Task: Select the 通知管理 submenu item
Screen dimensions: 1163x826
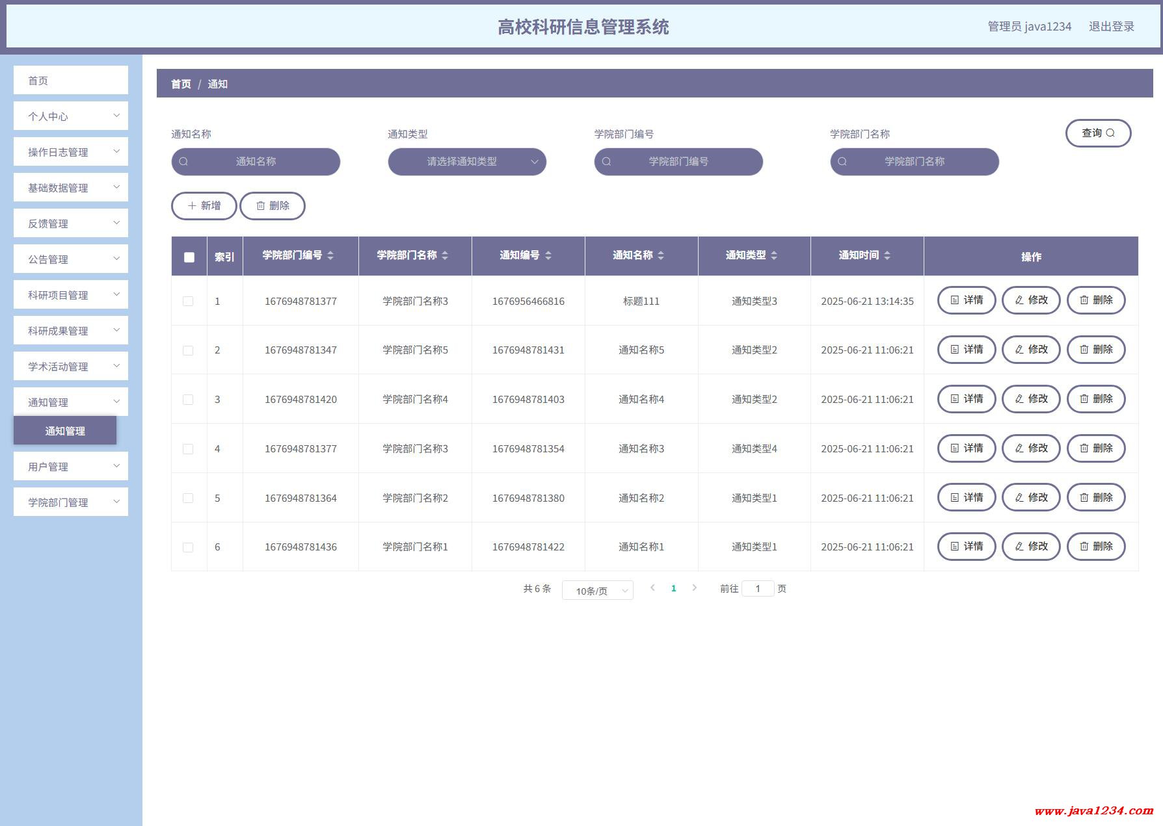Action: point(65,431)
